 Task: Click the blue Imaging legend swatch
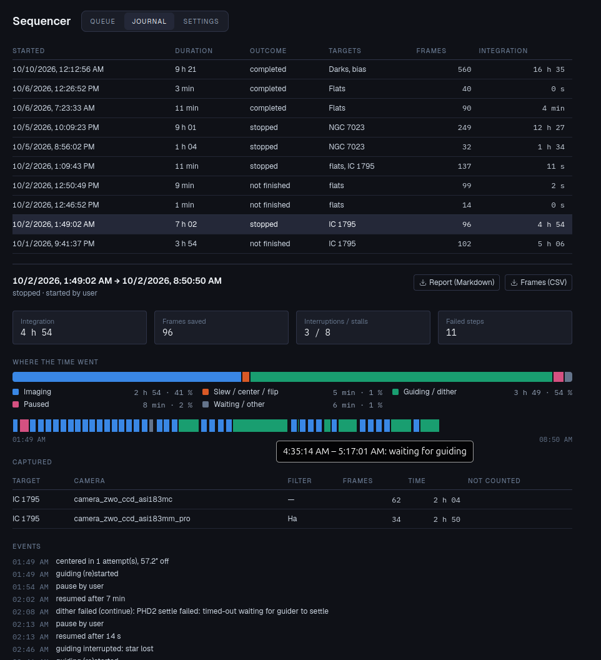(16, 392)
